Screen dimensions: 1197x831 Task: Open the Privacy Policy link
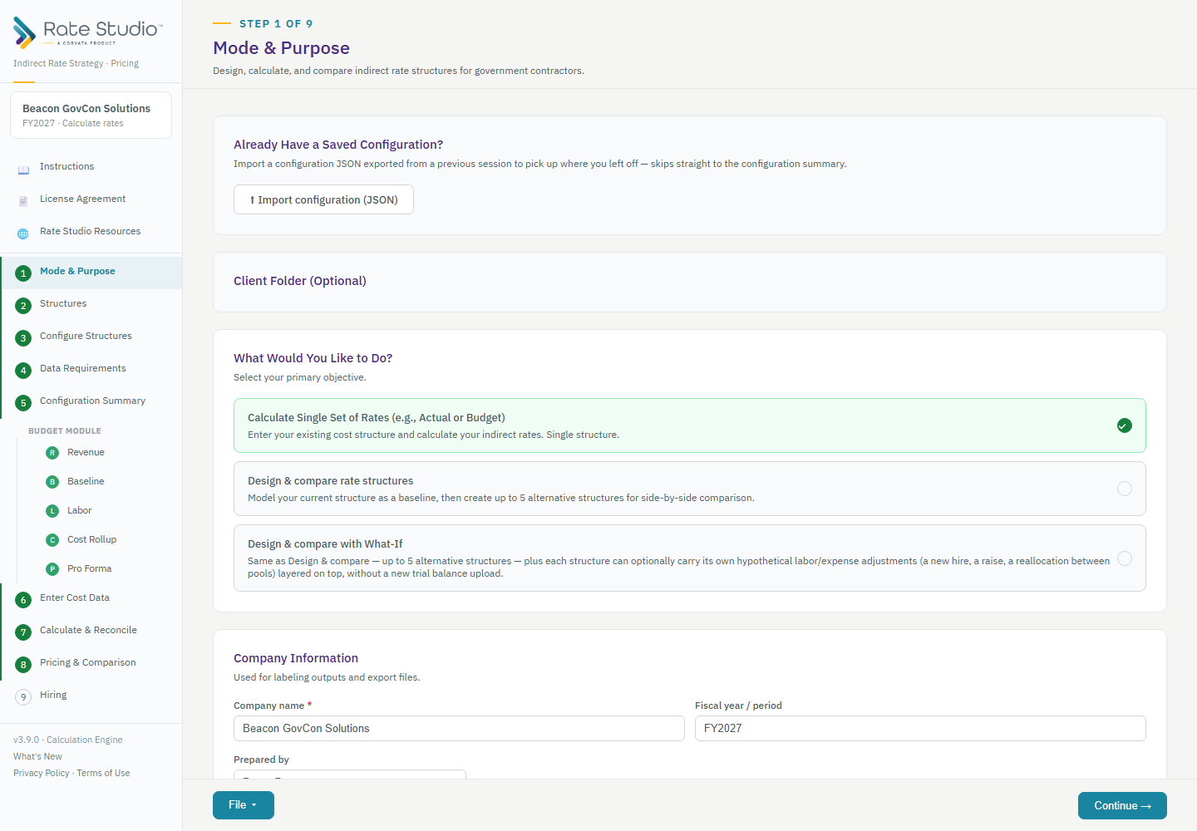41,774
